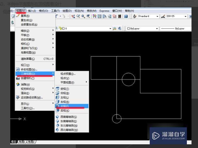Screen dimensions: 198x148
Task: Open the Standard text style dropdown
Action: (x=157, y=16)
